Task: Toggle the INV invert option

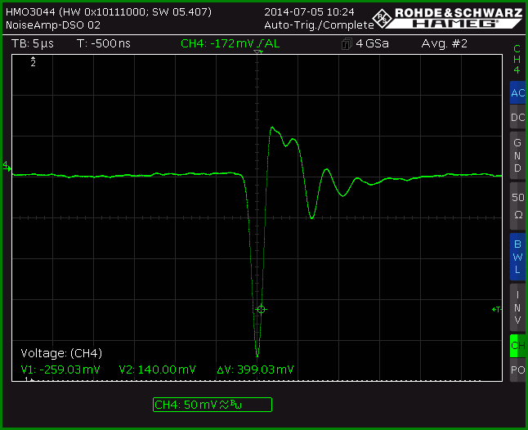Action: 517,307
